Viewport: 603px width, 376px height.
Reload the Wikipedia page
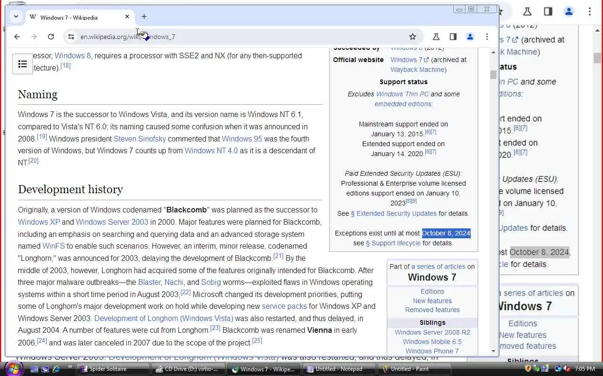(51, 37)
